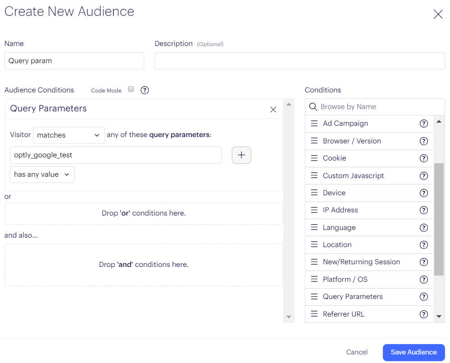The width and height of the screenshot is (450, 363).
Task: Open the 'matches' dropdown
Action: tap(69, 135)
